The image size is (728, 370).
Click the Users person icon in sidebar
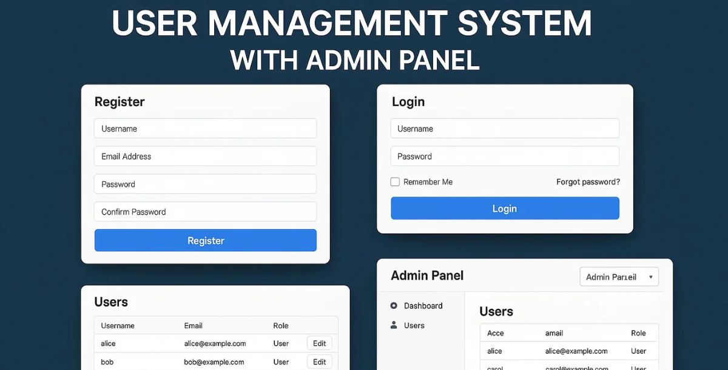point(394,325)
